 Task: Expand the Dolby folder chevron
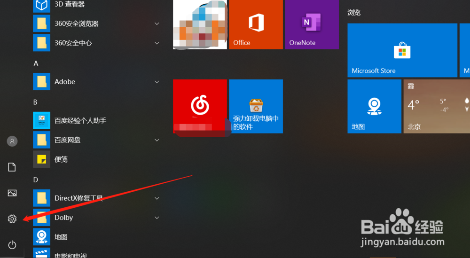click(x=157, y=218)
